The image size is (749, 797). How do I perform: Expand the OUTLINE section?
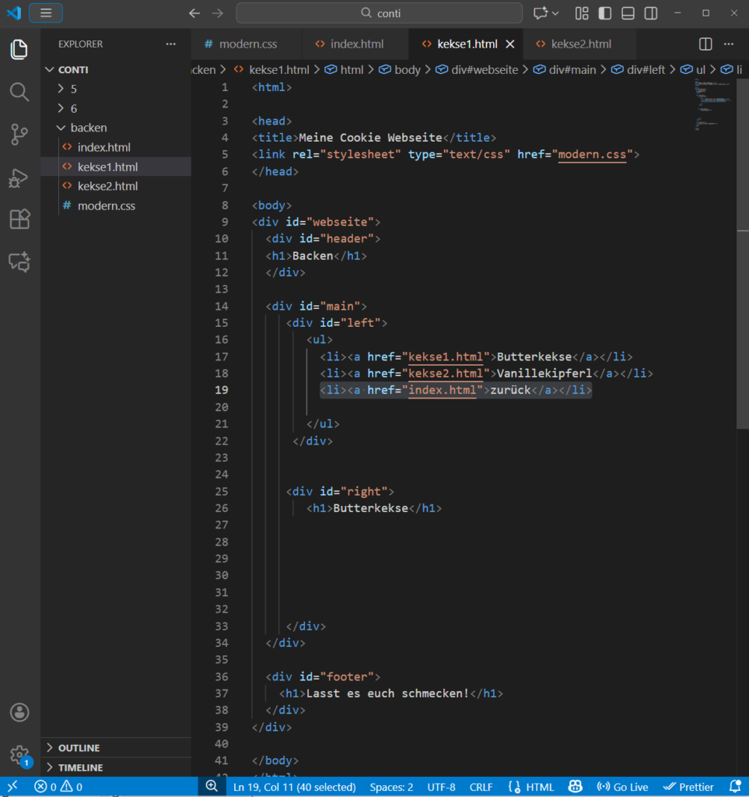79,748
